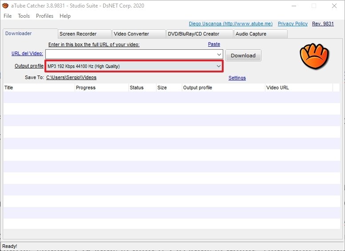Close the aTube Catcher window

point(334,6)
